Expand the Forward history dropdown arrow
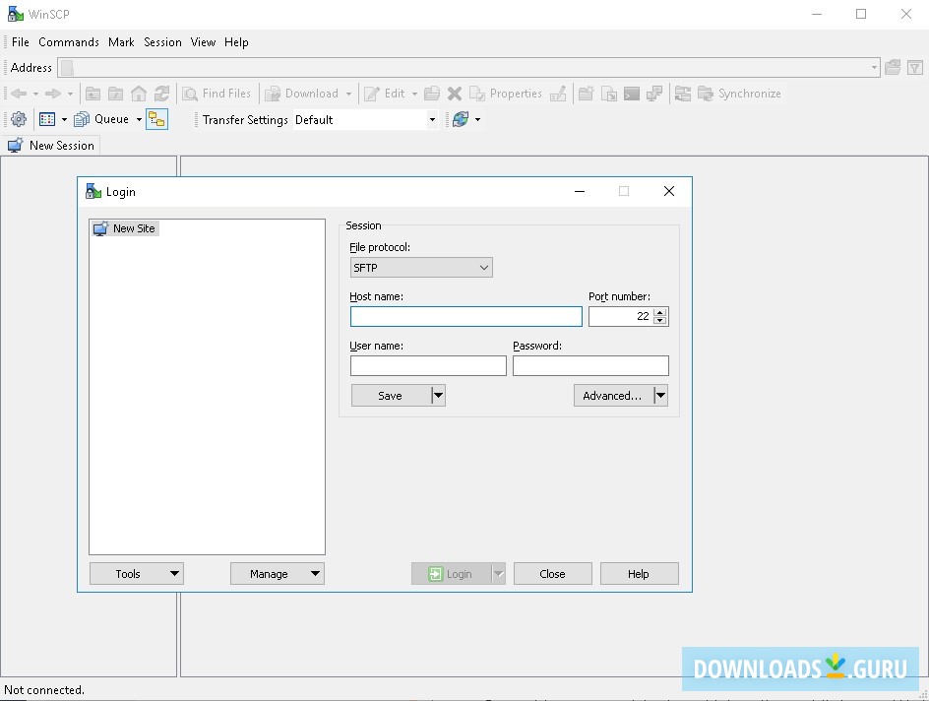 pyautogui.click(x=70, y=94)
